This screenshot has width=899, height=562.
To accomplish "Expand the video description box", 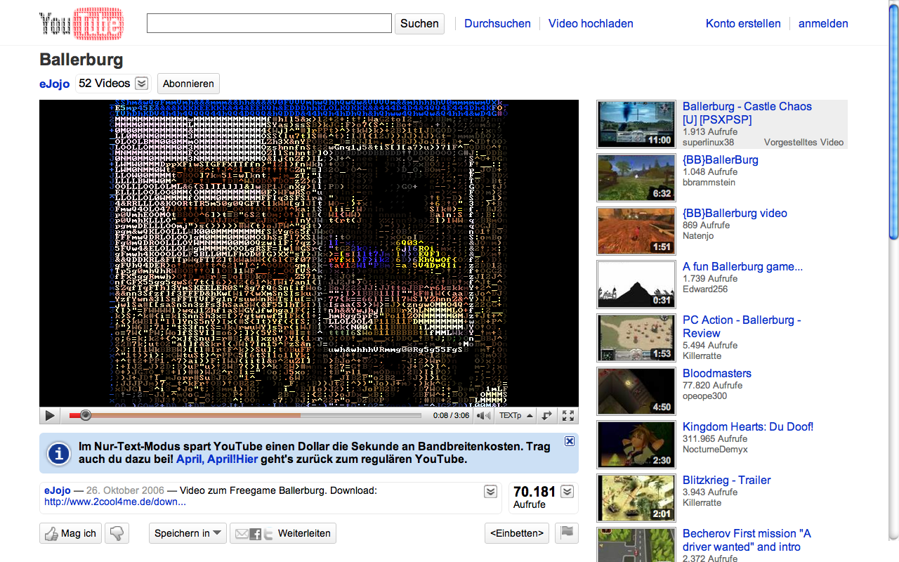I will [491, 492].
